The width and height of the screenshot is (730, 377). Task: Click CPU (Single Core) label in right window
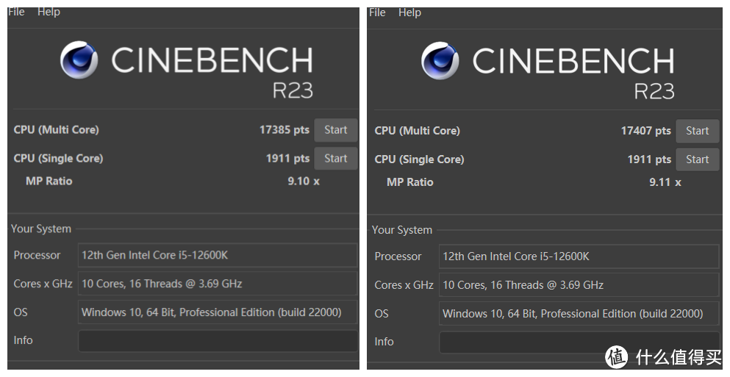pos(419,159)
